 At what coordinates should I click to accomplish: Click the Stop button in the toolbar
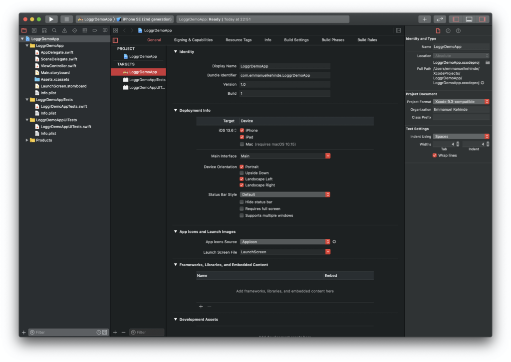point(66,19)
